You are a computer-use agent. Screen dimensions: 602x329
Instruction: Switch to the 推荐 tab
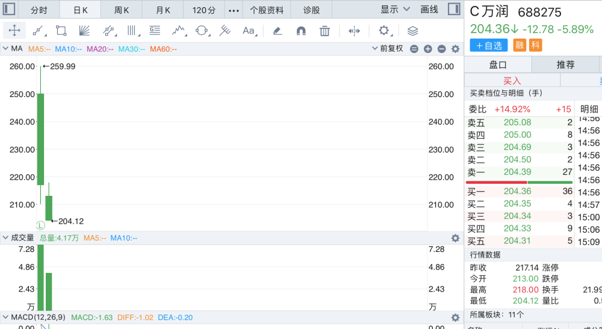click(565, 64)
